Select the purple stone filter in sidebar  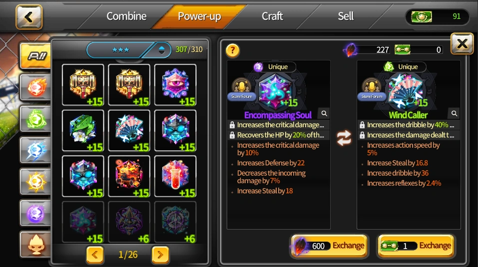tap(35, 213)
